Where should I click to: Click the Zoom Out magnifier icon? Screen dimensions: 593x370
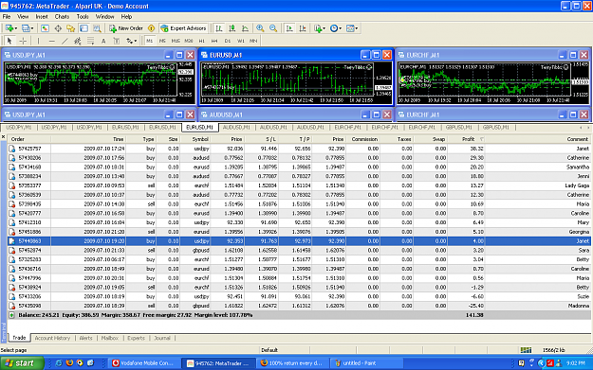coord(273,28)
